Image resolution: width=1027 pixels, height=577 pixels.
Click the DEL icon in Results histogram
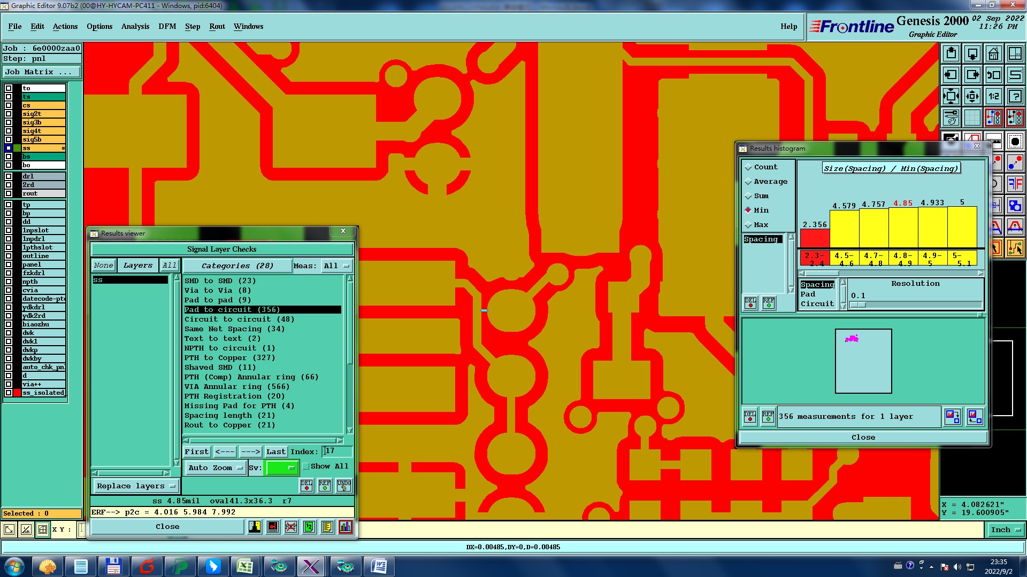tap(750, 303)
